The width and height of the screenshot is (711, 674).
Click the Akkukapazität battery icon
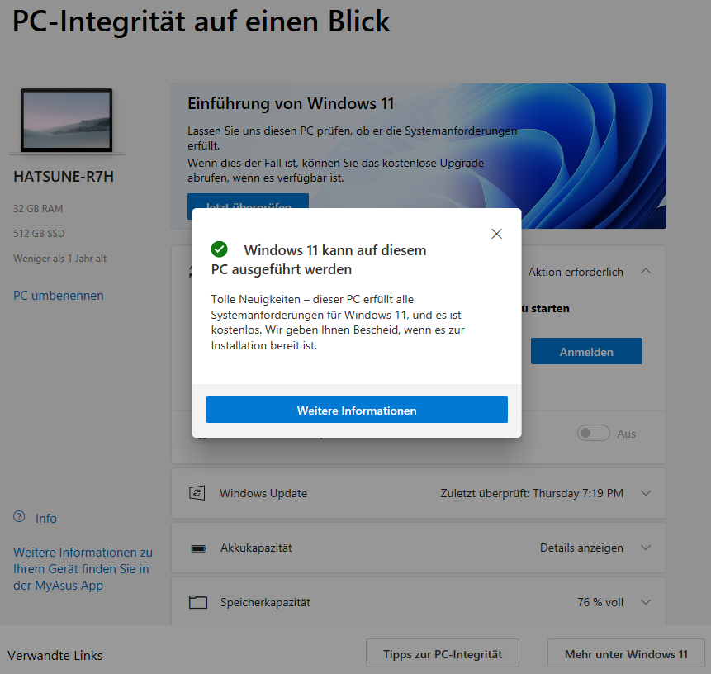198,548
